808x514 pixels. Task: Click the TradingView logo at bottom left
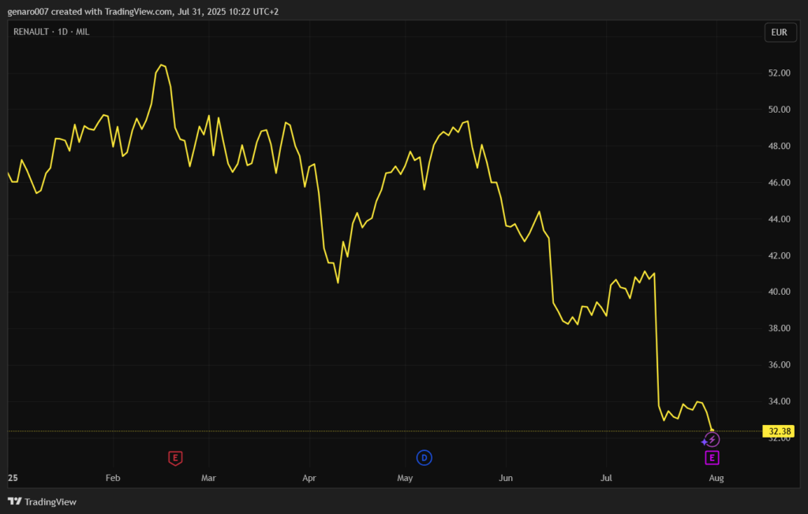tap(42, 501)
